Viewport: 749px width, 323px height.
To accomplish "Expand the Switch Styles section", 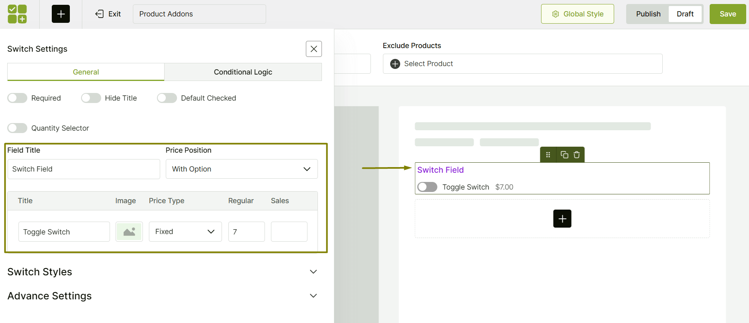I will point(313,272).
